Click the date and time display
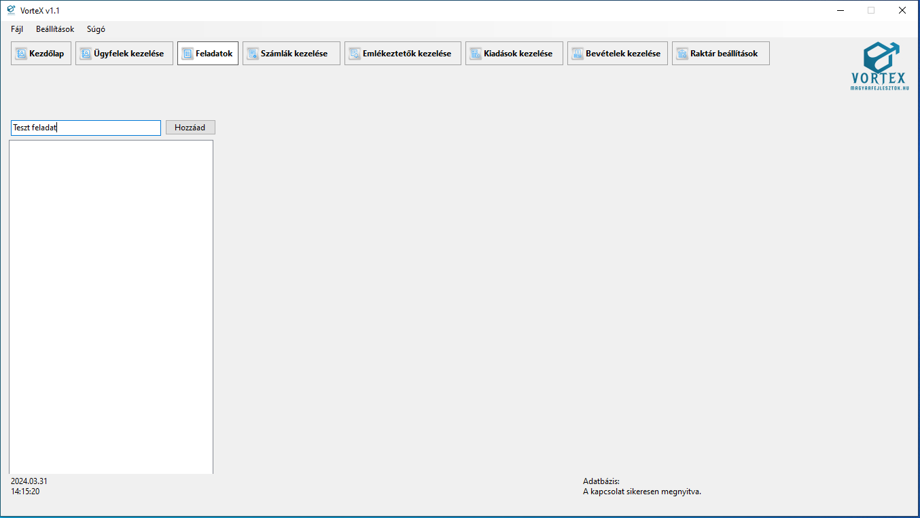The height and width of the screenshot is (518, 920). click(x=29, y=486)
